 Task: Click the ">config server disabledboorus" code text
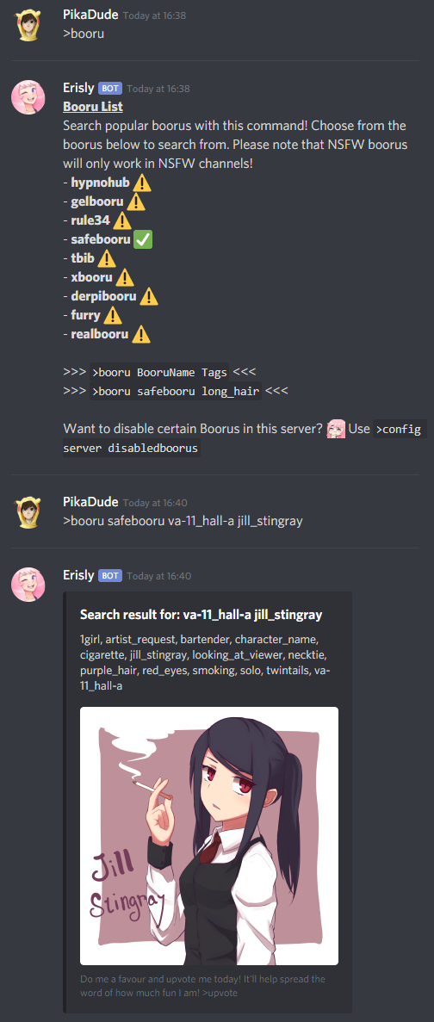click(245, 438)
